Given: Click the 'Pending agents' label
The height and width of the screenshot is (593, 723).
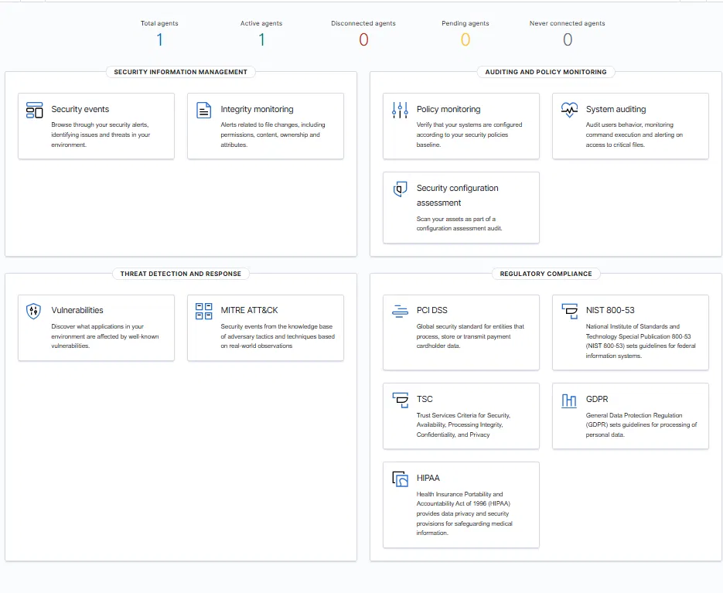Looking at the screenshot, I should point(466,23).
